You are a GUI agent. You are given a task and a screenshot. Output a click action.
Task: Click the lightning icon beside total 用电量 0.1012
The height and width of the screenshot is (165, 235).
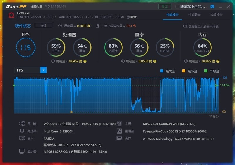[x=60, y=26]
